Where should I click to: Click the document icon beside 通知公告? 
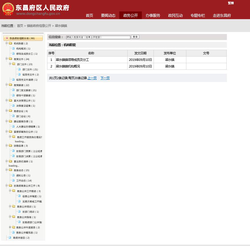[x=13, y=175]
